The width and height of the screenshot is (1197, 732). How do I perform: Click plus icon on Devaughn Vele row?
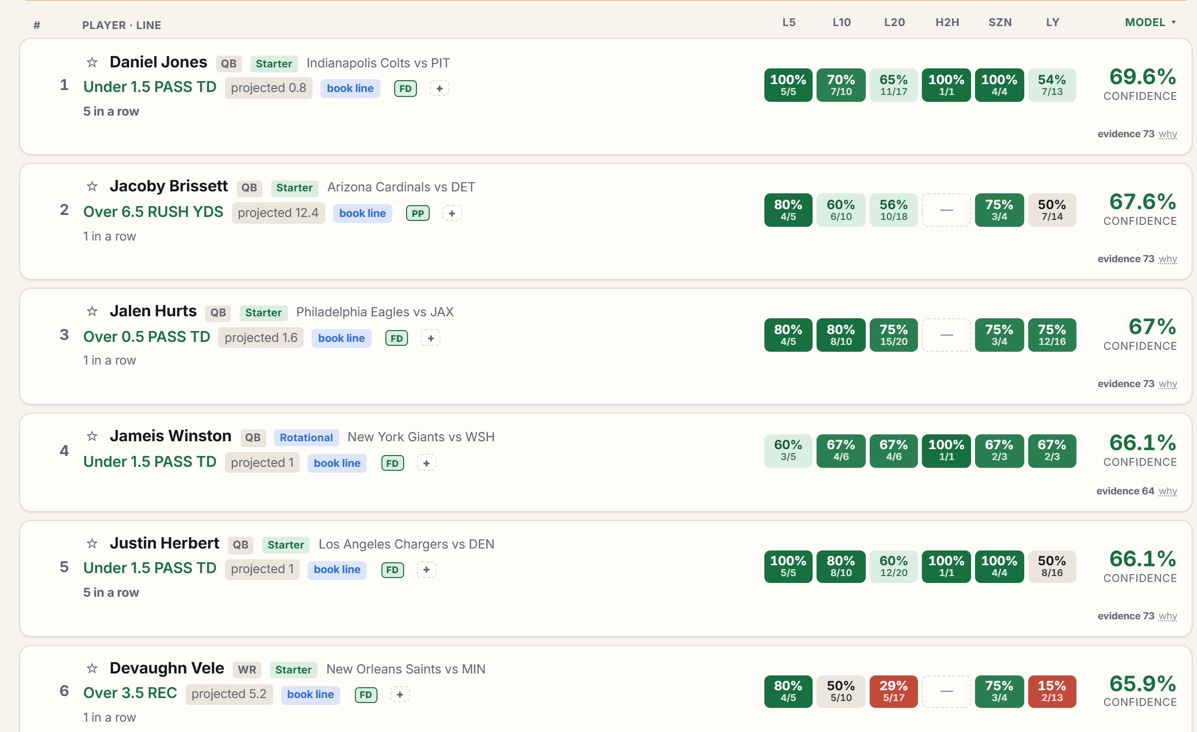400,695
